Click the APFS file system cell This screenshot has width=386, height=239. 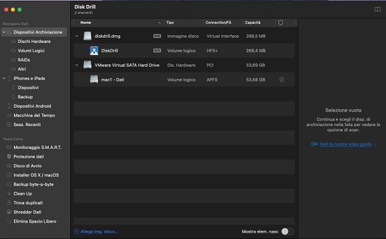point(212,79)
